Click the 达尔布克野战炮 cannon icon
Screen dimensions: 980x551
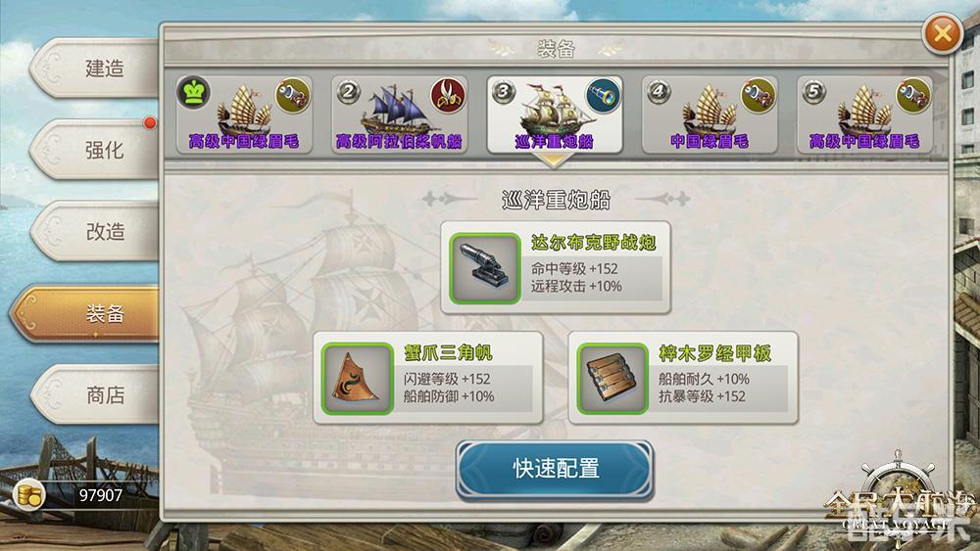click(x=485, y=268)
